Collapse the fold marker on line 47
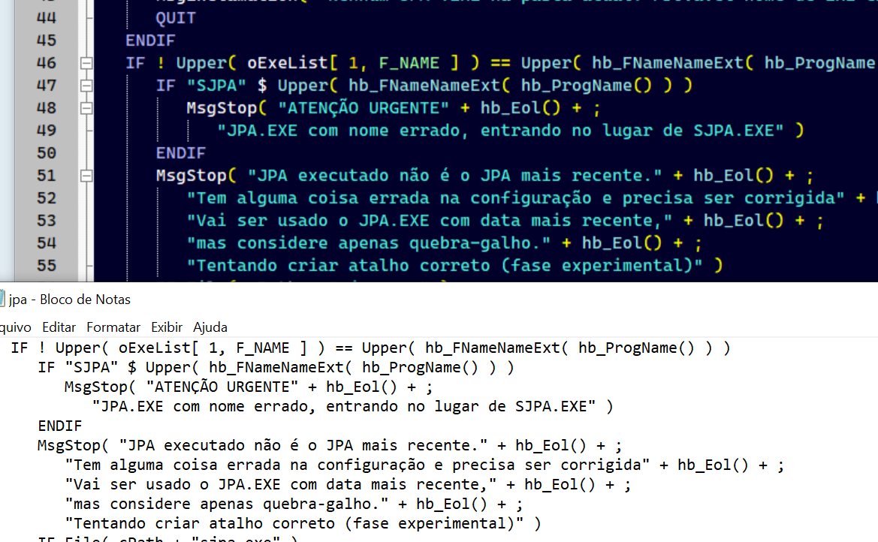The image size is (878, 542). coord(86,86)
